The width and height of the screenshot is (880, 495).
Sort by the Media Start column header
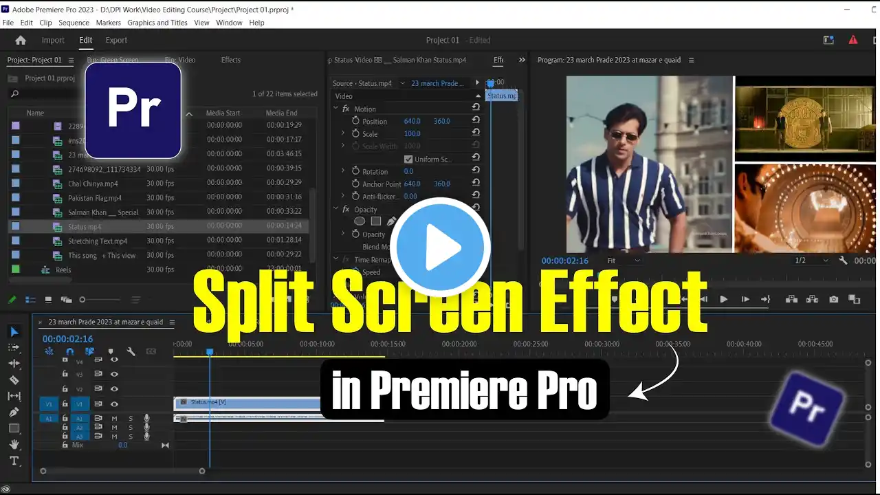coord(223,113)
